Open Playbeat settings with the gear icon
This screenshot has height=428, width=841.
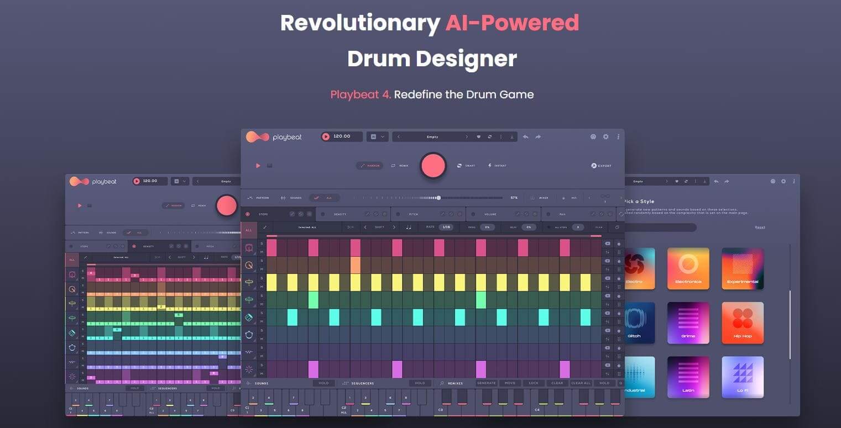(606, 136)
